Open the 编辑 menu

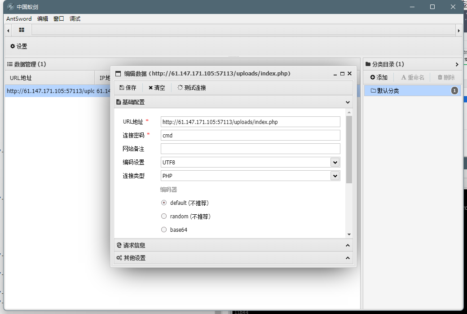[x=43, y=19]
